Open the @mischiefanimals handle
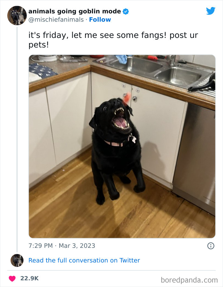This screenshot has height=287, width=223. [56, 19]
